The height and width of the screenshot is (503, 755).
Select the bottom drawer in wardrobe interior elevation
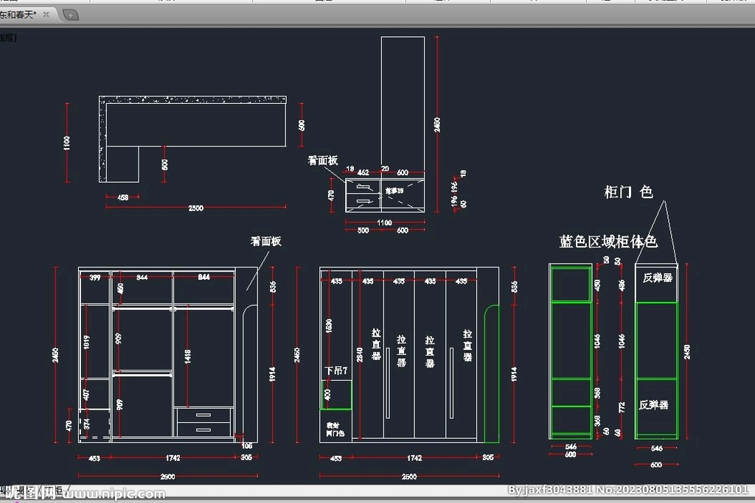pyautogui.click(x=204, y=429)
